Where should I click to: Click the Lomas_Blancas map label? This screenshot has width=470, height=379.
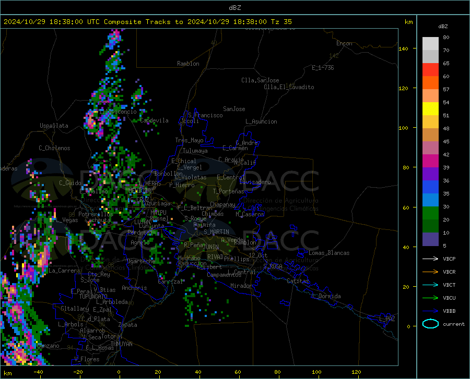coord(329,253)
